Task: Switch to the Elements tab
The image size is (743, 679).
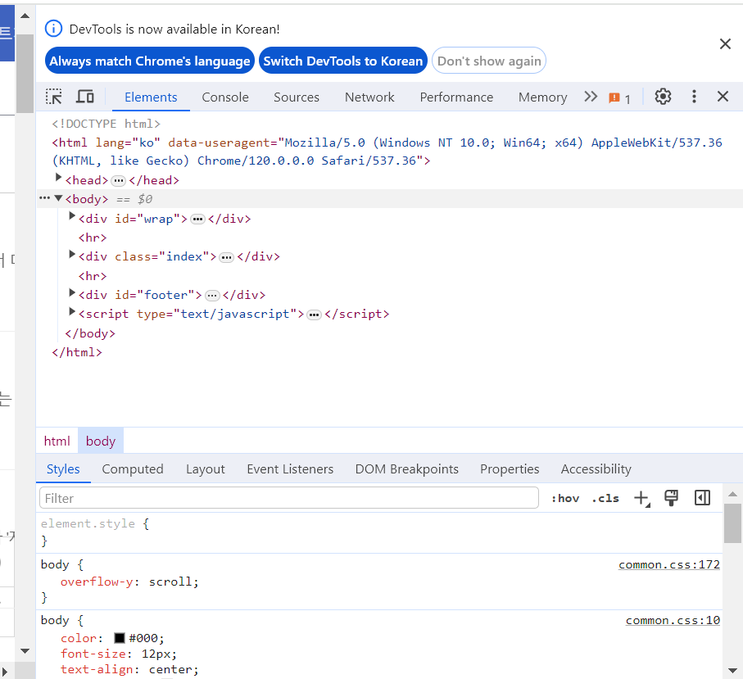Action: click(151, 97)
